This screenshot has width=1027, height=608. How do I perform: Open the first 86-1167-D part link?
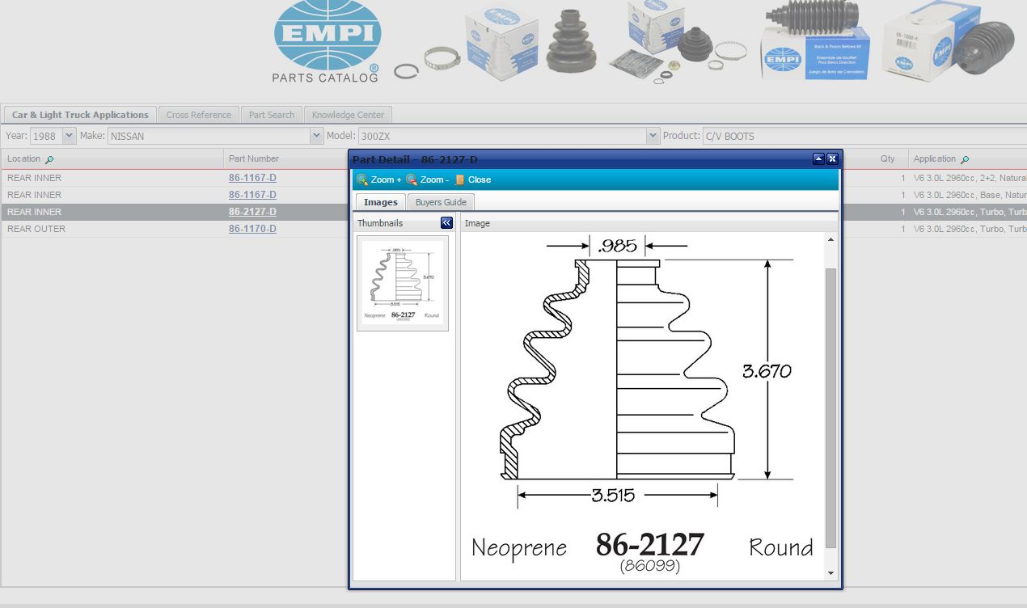point(252,178)
